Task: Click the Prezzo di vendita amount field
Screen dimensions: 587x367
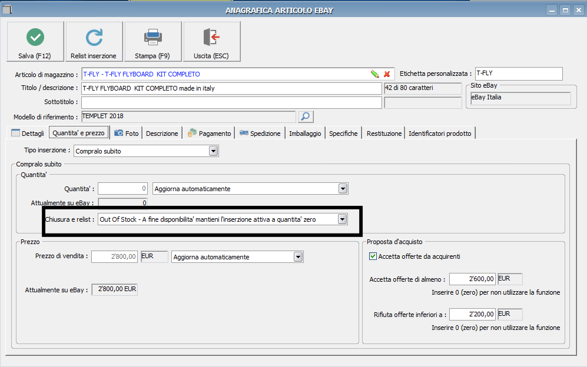Action: (x=115, y=256)
